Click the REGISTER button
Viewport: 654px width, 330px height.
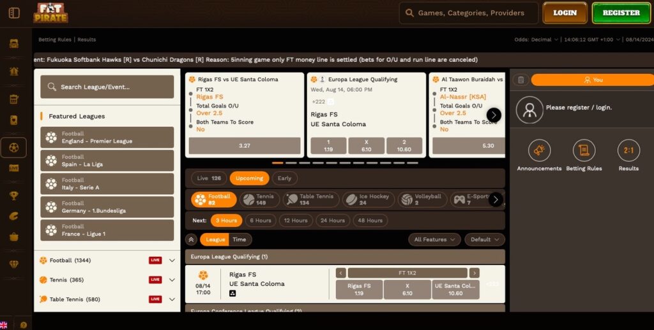pyautogui.click(x=621, y=13)
